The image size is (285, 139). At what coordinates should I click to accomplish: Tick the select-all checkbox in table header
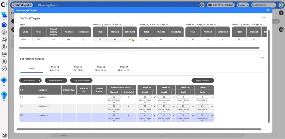click(x=21, y=90)
